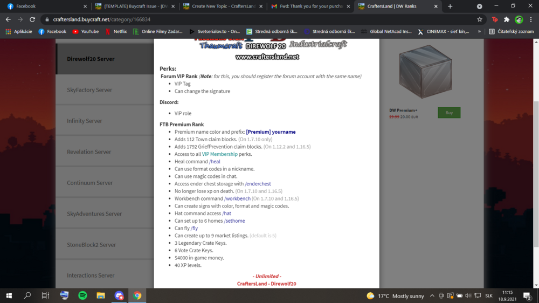The width and height of the screenshot is (539, 303).
Task: Open the tab search dropdown button
Action: coord(479,6)
